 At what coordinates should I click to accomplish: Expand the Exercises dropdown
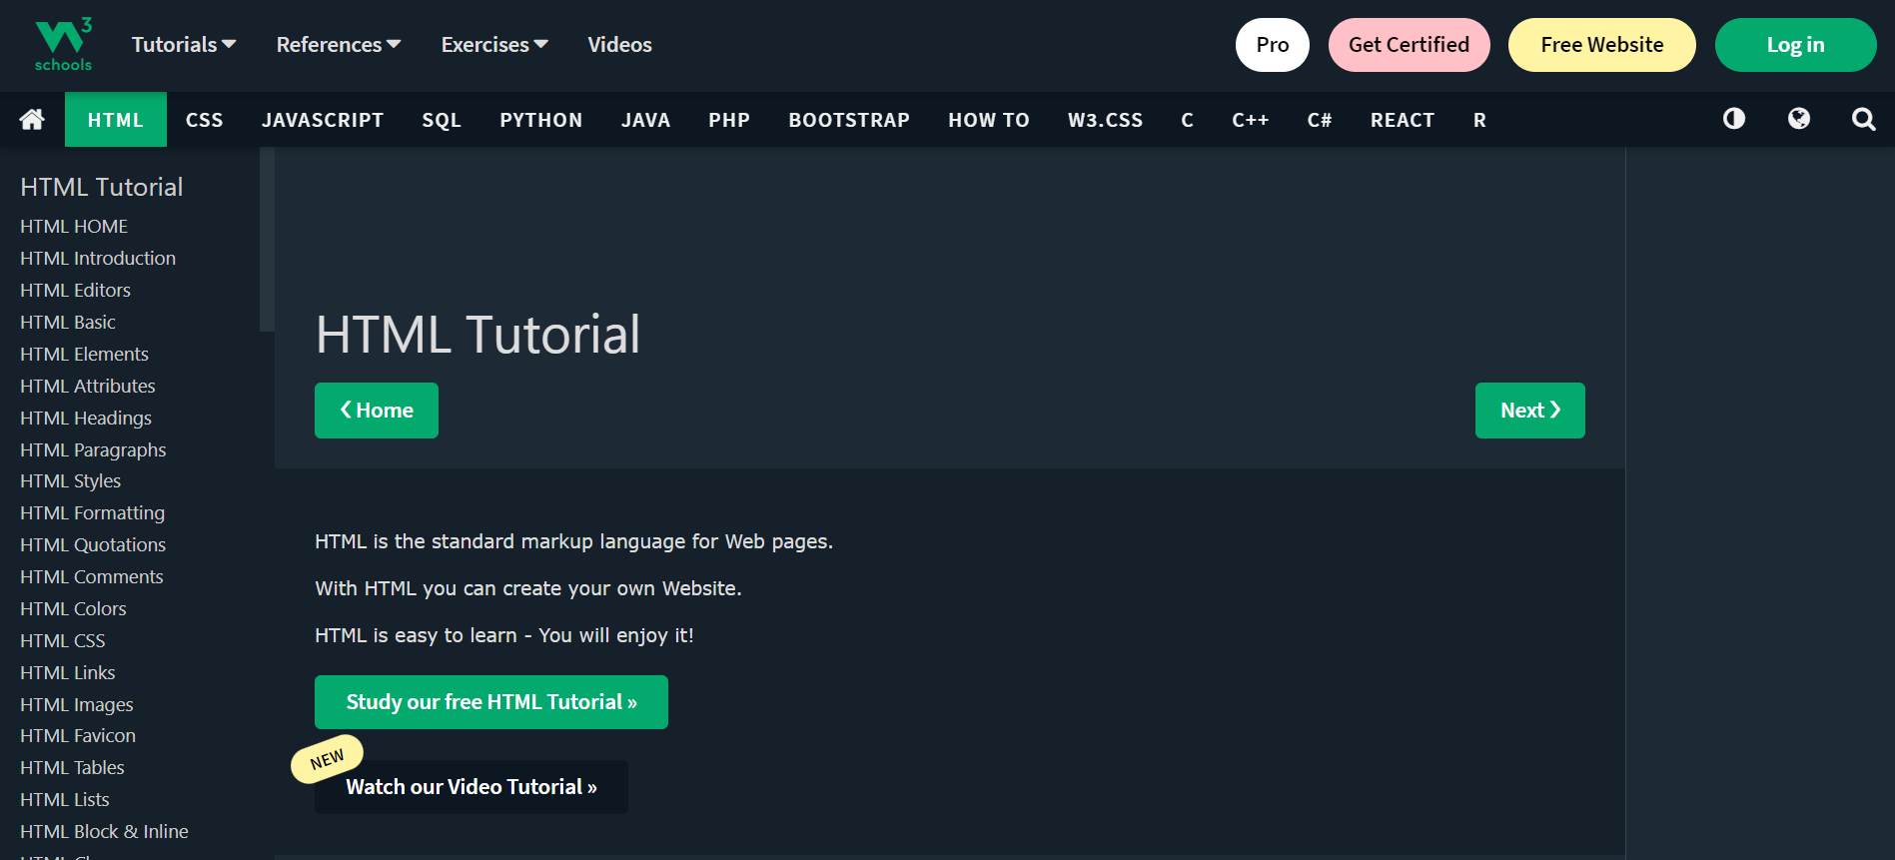494,45
